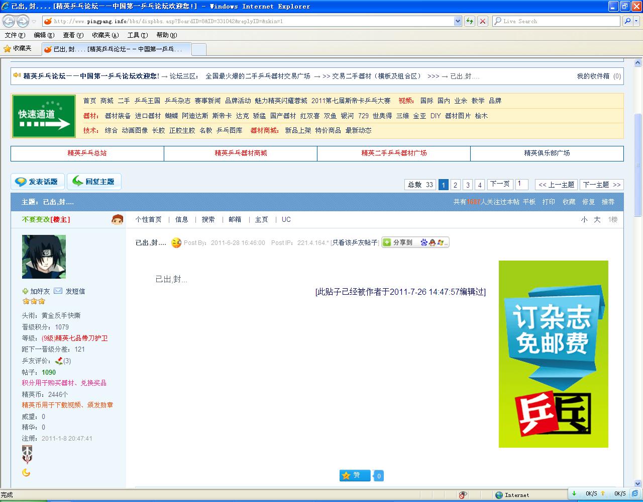Go to page 4 of the thread

[479, 185]
